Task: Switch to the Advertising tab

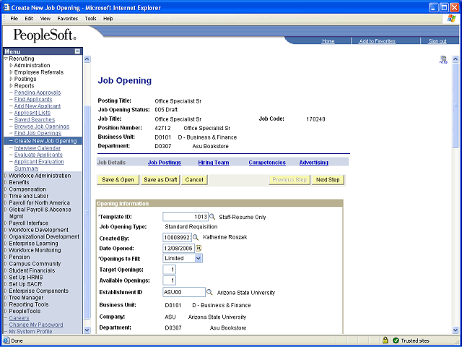Action: click(313, 163)
